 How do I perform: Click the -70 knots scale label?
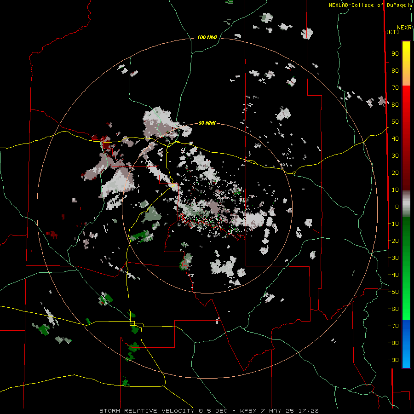click(393, 326)
